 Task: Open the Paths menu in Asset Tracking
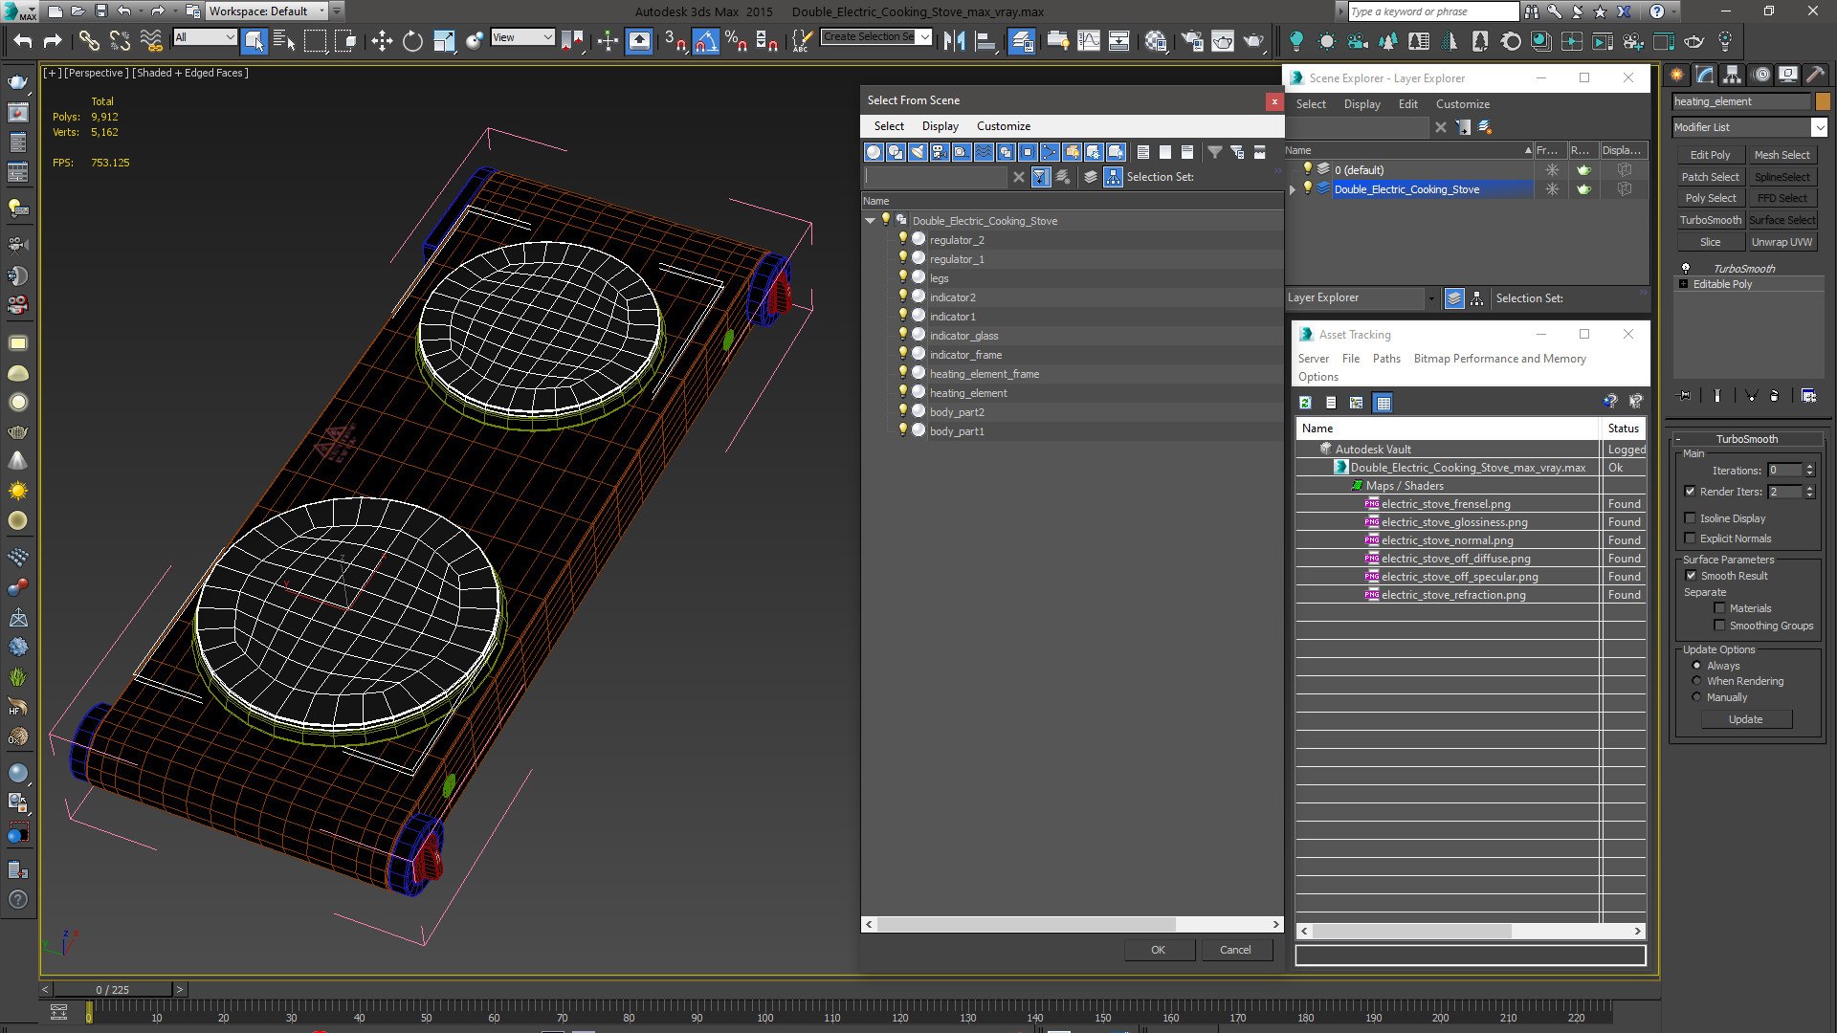(x=1385, y=359)
